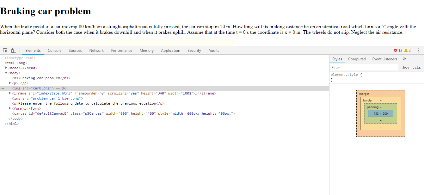Image resolution: width=424 pixels, height=195 pixels.
Task: Collapse the body element node
Action: [x=6, y=73]
